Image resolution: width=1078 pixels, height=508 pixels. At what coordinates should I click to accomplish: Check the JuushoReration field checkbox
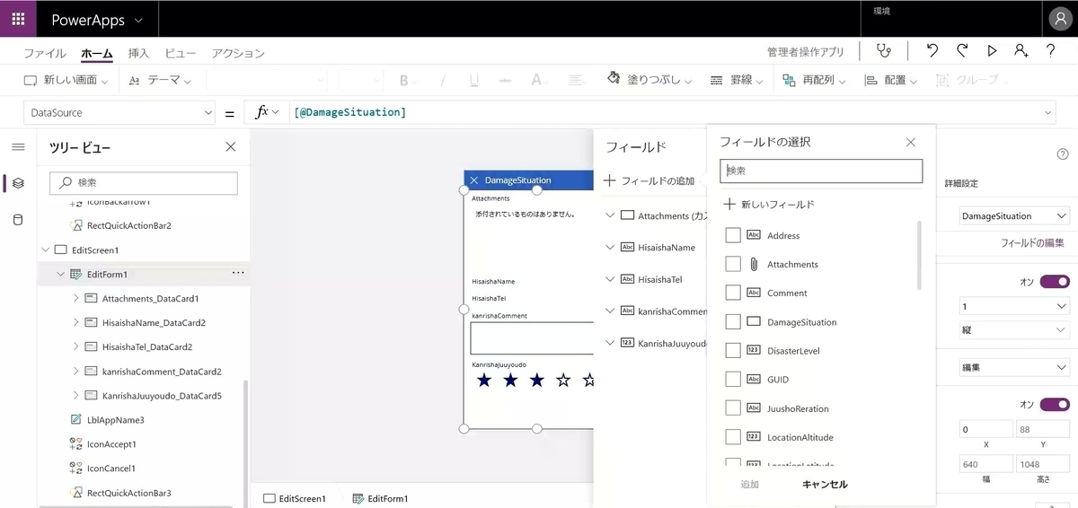point(733,408)
